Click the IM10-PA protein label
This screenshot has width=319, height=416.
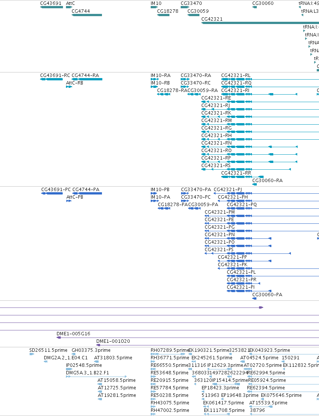[160, 197]
